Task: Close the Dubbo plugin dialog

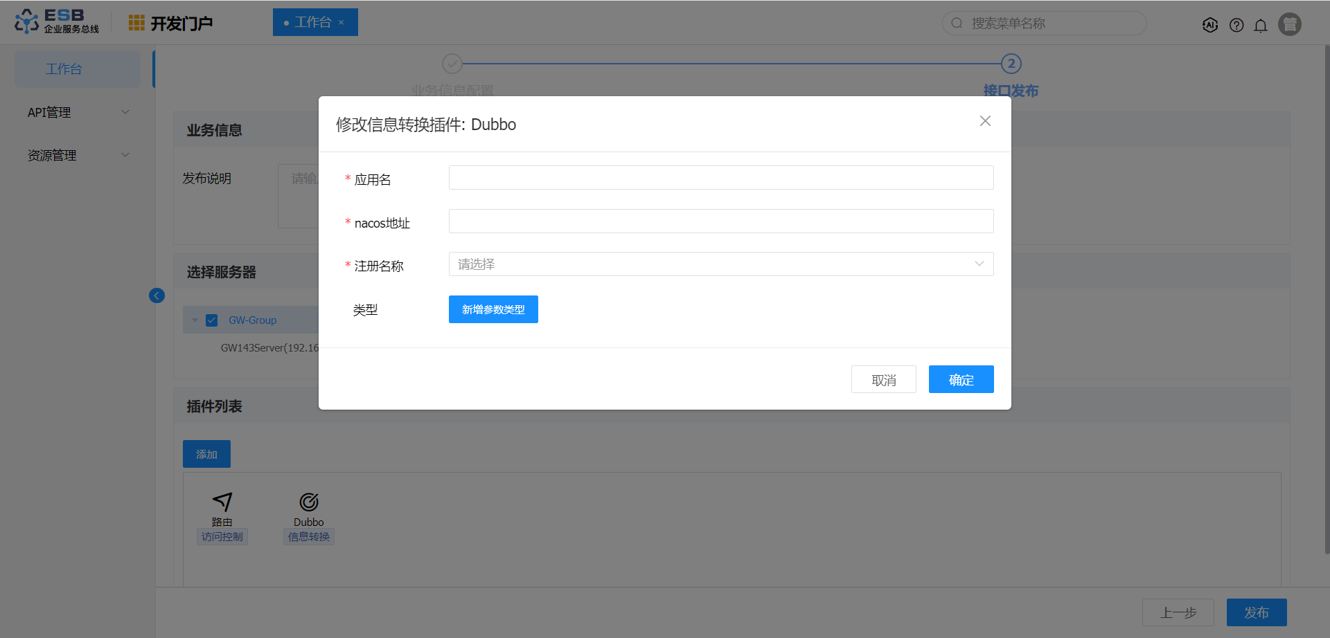Action: (x=985, y=121)
